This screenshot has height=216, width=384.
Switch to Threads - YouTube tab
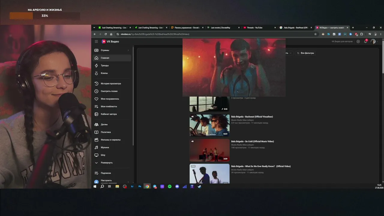(x=260, y=28)
